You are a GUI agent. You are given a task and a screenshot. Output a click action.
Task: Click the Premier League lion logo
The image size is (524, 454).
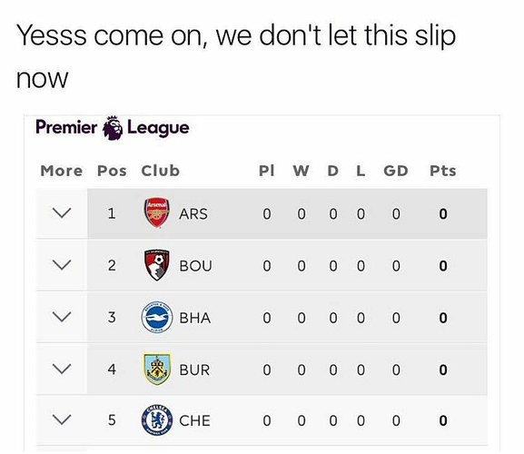(113, 128)
